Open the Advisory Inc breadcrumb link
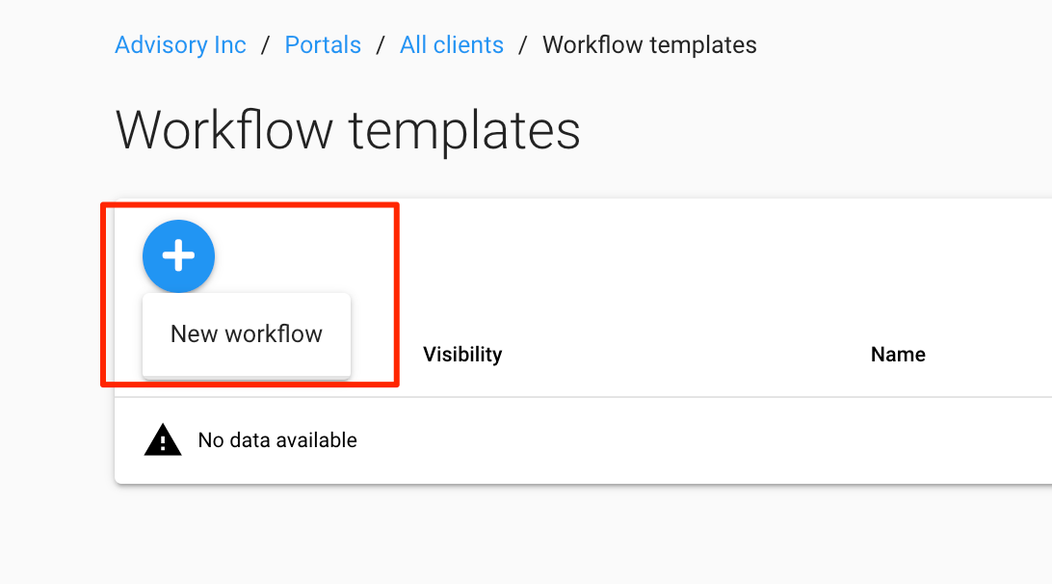The image size is (1052, 584). coord(180,45)
